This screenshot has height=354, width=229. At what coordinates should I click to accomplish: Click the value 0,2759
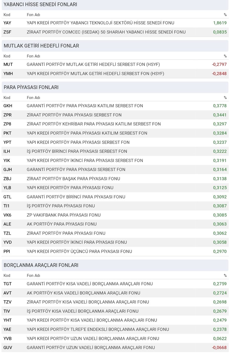220,284
